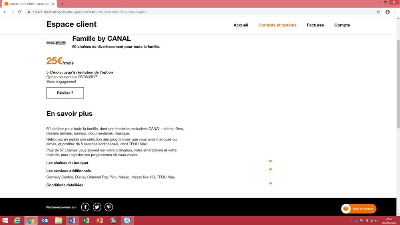Bookmark this page with star icon

(378, 12)
